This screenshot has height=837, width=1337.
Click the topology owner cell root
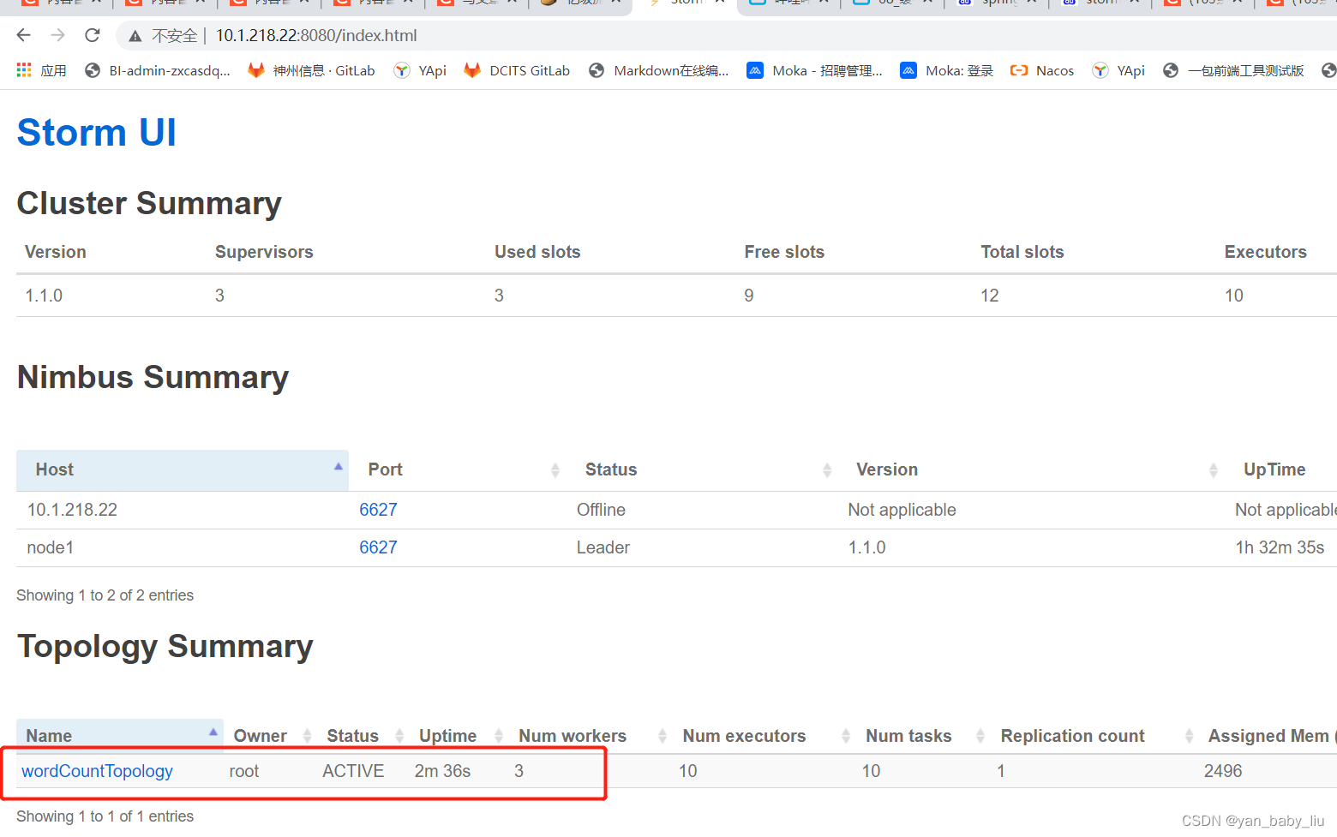coord(244,771)
